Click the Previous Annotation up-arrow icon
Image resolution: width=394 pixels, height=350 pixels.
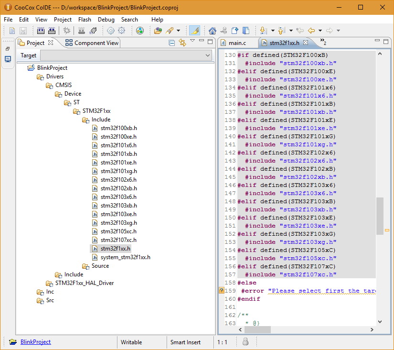click(281, 31)
